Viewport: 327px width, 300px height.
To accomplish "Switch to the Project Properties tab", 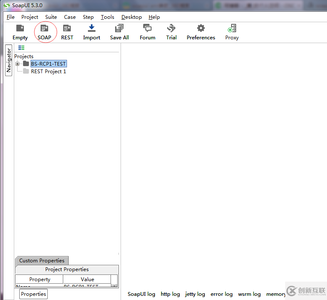I will pos(67,269).
